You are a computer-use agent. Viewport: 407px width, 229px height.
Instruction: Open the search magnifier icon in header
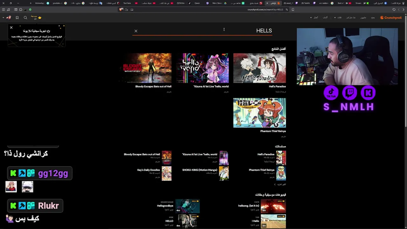pos(25,18)
